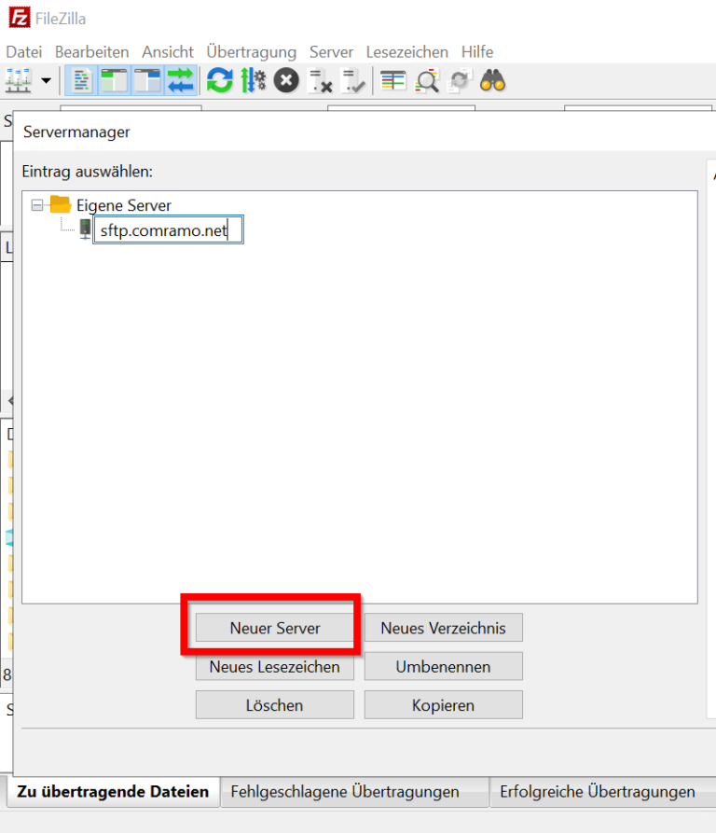Screen dimensions: 716x833
Task: Click the Servermanager dialog title
Action: [x=76, y=132]
